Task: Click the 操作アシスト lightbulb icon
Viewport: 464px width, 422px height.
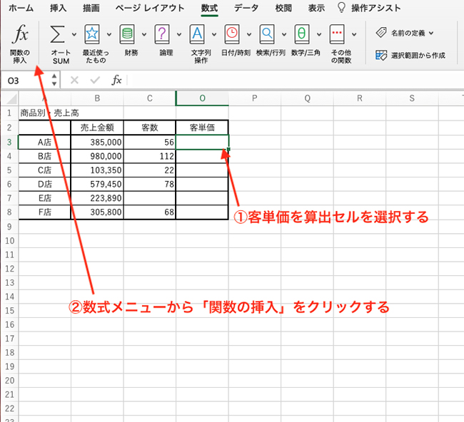Action: click(341, 8)
